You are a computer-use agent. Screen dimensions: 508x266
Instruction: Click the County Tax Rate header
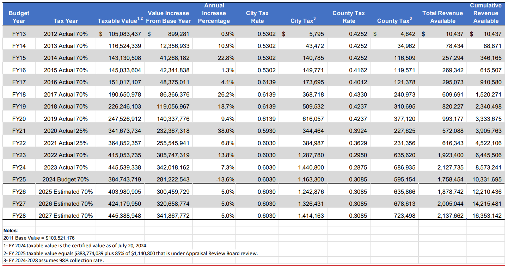(348, 17)
